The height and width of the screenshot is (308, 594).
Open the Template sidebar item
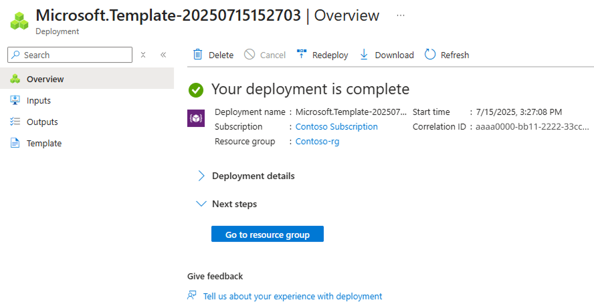click(x=43, y=143)
